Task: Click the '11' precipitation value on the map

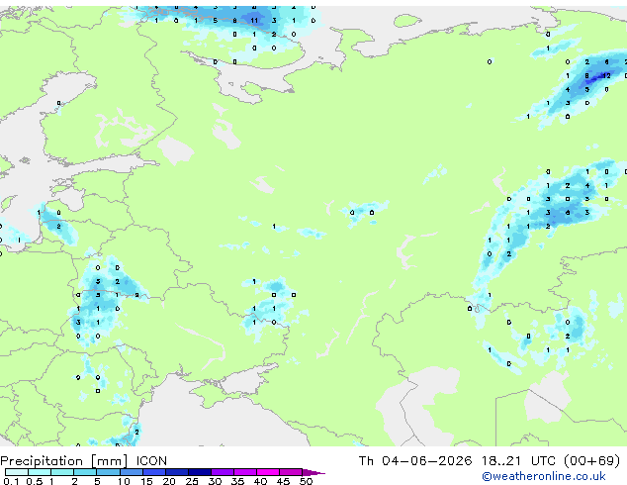Action: 254,21
